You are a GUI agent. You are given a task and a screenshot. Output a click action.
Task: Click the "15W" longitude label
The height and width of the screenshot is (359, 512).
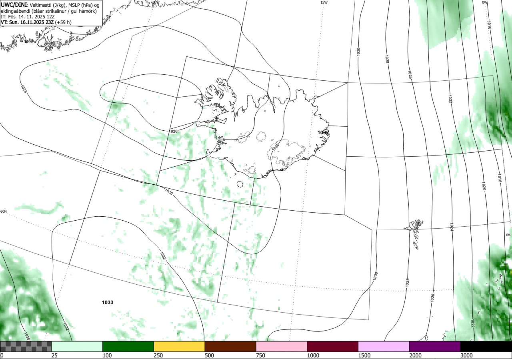(x=324, y=2)
